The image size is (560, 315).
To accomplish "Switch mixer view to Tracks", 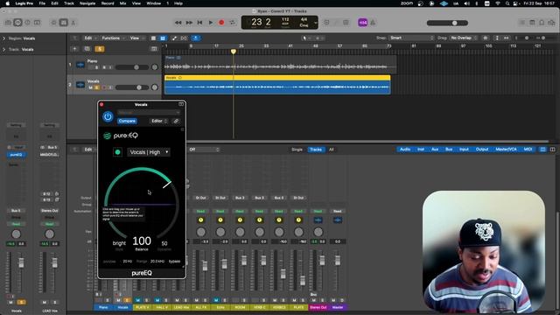I will 316,150.
